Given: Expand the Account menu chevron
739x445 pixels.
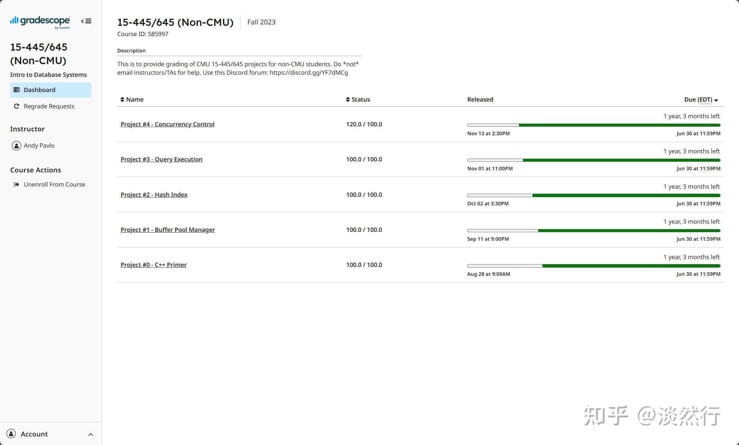Looking at the screenshot, I should [x=91, y=434].
